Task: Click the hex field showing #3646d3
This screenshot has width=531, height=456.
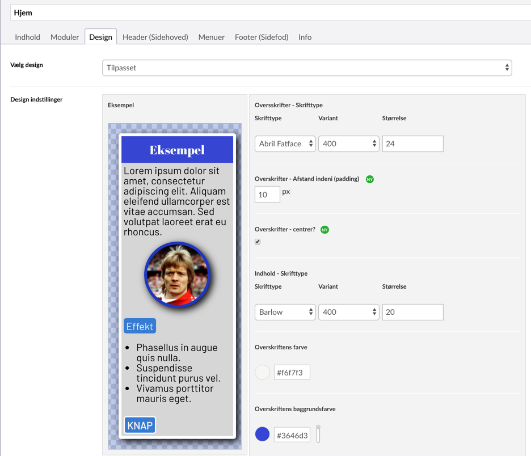Action: point(292,435)
